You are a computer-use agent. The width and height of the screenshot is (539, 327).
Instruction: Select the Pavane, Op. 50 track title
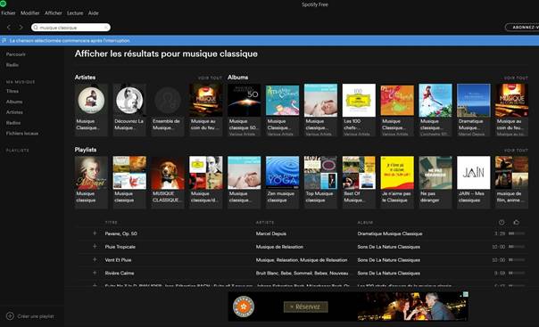pos(120,233)
